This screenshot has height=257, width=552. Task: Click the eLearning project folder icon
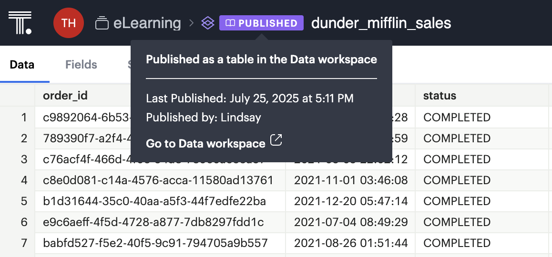point(102,23)
